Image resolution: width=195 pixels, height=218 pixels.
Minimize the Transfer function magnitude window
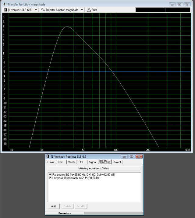pos(173,4)
